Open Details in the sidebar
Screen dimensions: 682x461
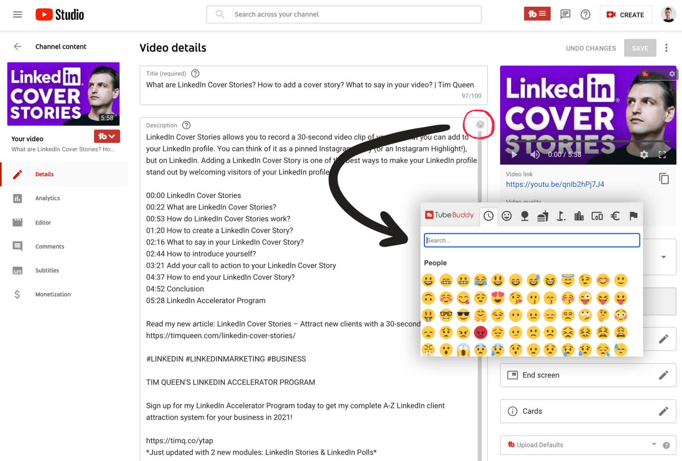point(64,174)
